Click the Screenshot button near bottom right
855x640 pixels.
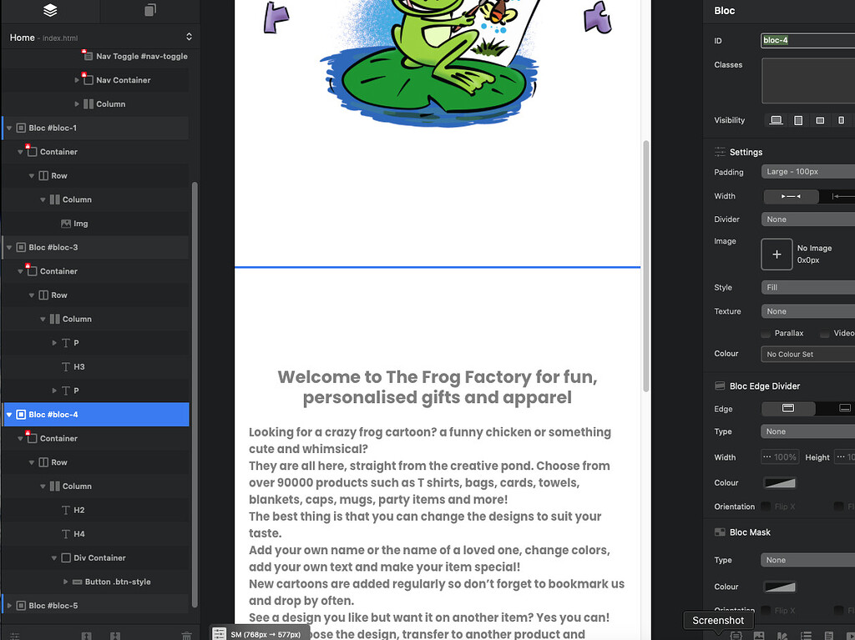[718, 621]
